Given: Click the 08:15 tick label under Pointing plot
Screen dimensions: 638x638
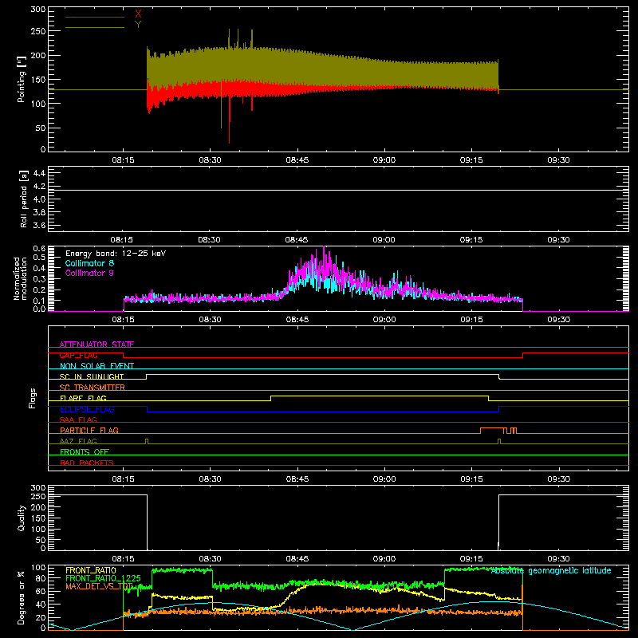Looking at the screenshot, I should [x=124, y=160].
